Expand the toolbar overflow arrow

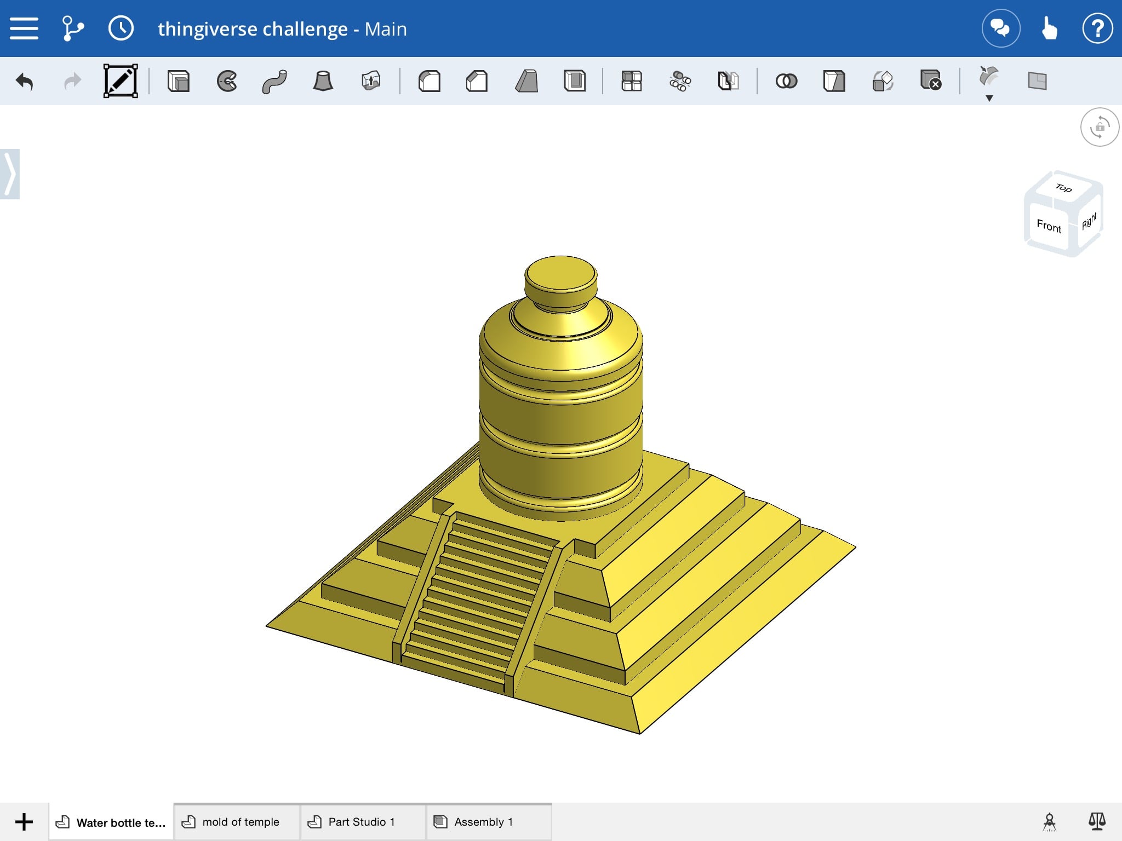989,99
